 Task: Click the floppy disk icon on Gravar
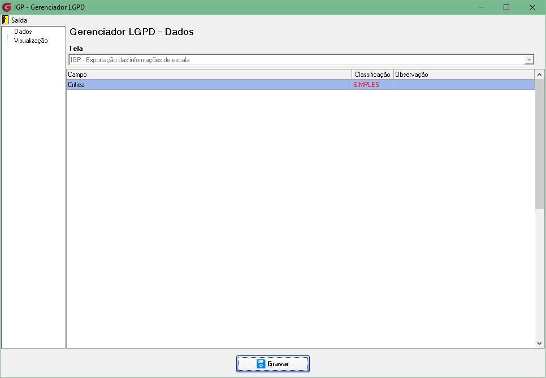pos(261,364)
